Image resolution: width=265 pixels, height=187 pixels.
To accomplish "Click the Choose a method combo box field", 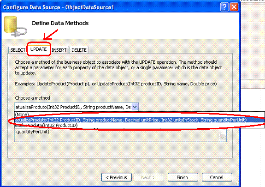I will point(77,107).
